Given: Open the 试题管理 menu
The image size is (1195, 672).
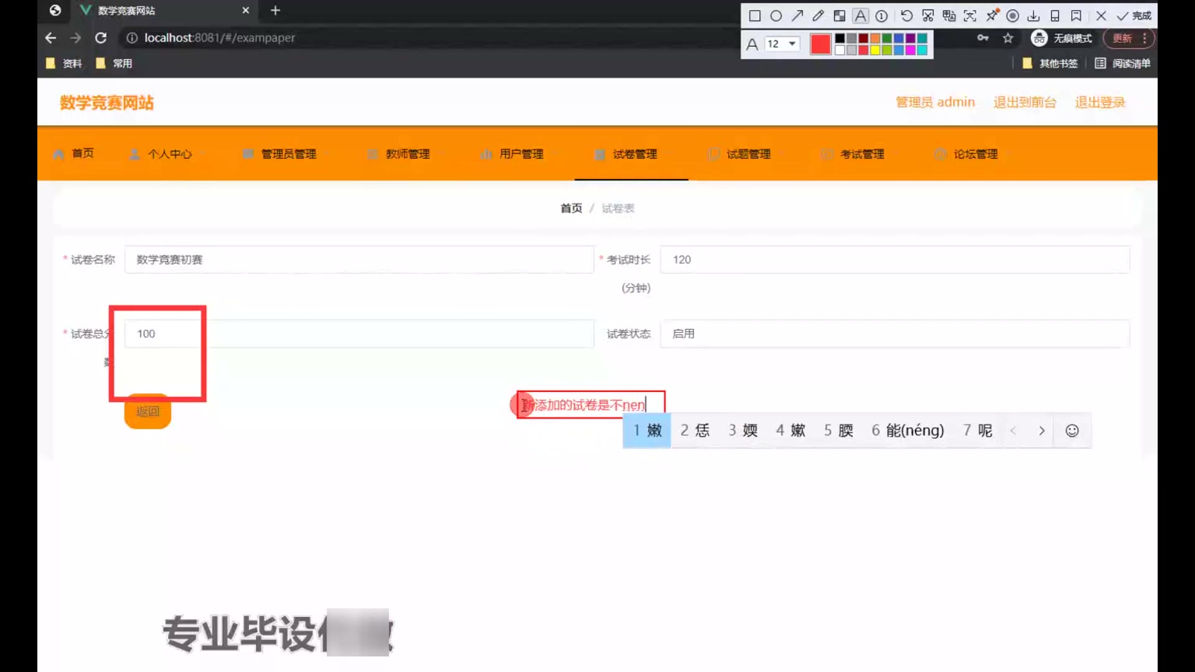Looking at the screenshot, I should coord(748,154).
